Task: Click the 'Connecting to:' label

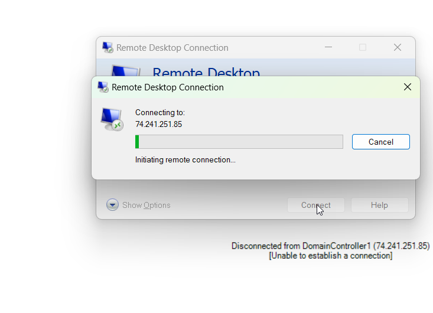Action: (x=160, y=113)
